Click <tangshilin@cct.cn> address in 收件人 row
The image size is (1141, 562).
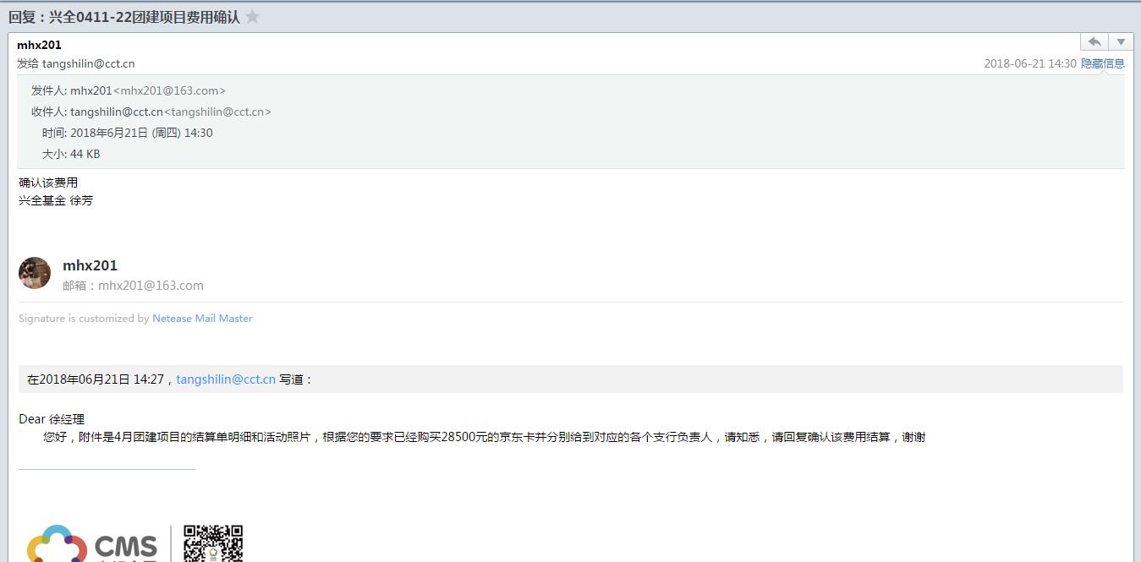(217, 112)
